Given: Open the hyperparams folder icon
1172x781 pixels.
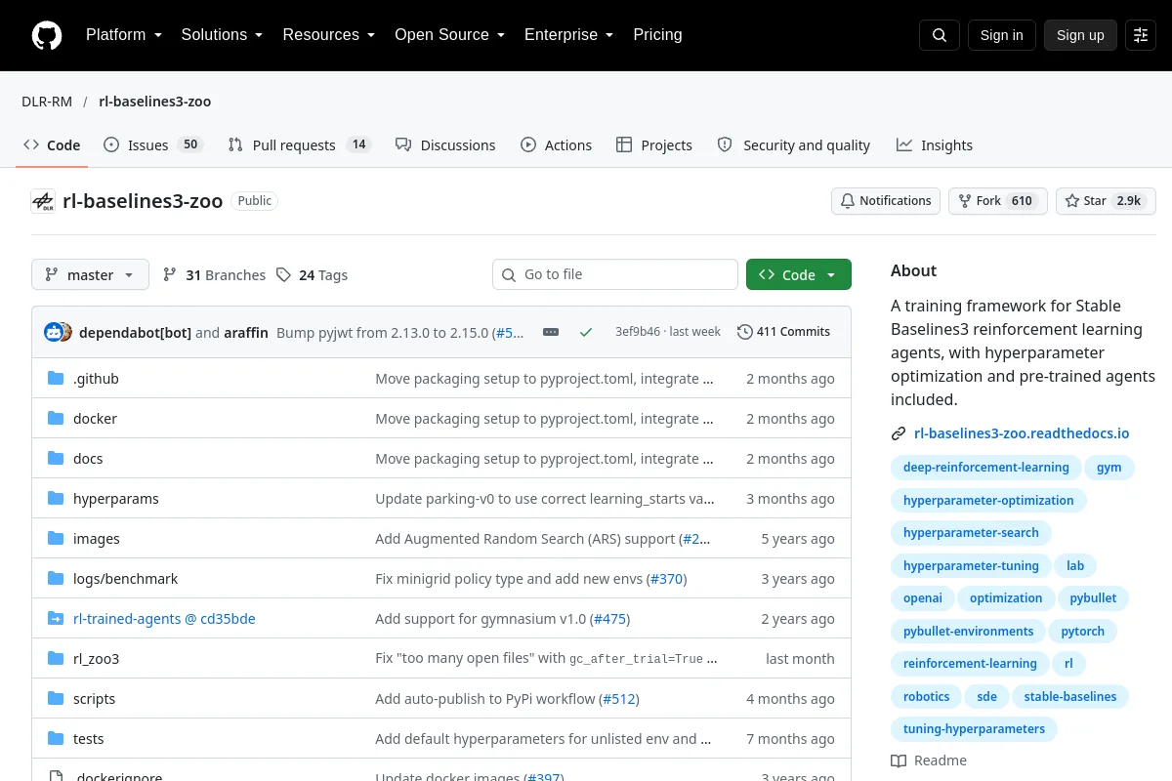Looking at the screenshot, I should pyautogui.click(x=56, y=499).
